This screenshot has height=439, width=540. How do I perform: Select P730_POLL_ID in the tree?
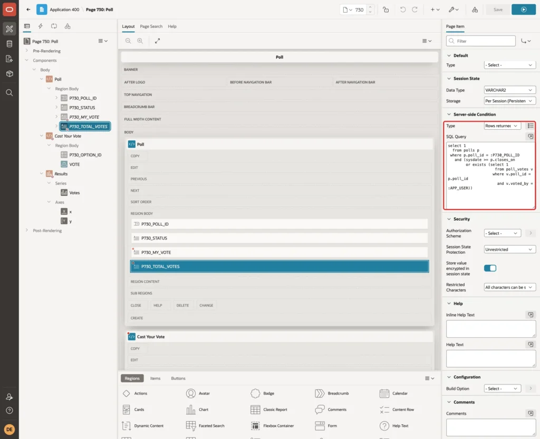tap(83, 98)
